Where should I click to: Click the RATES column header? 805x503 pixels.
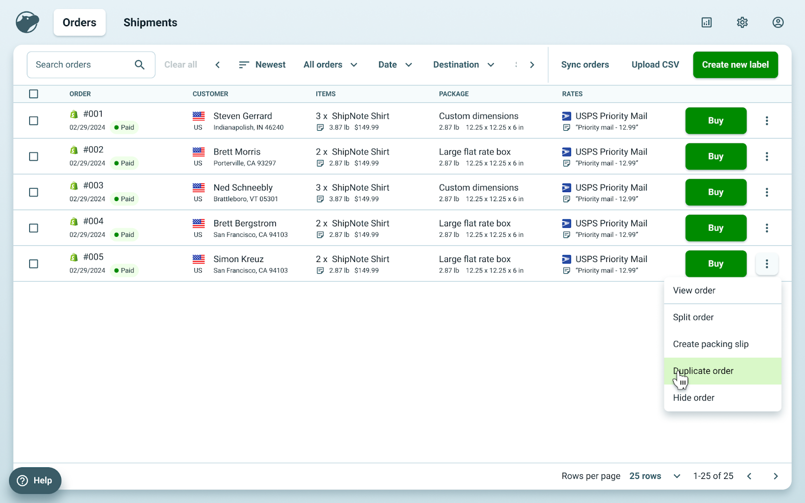click(573, 94)
